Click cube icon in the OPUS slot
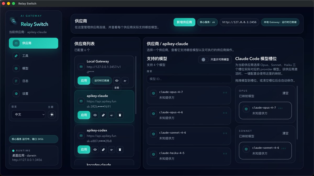 click(x=246, y=109)
